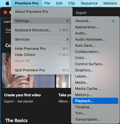Switch to the Export tab

81,13
